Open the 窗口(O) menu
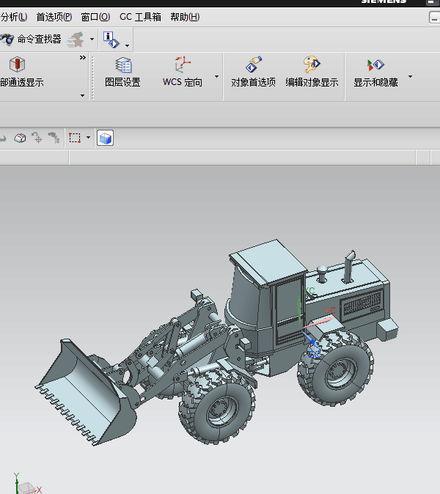Viewport: 440px width, 494px height. pos(95,17)
